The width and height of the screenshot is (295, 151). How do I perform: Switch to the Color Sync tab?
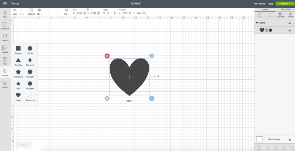point(286,9)
